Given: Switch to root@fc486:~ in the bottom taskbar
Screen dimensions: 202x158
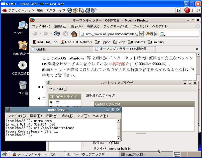Looking at the screenshot, I should (x=146, y=154).
